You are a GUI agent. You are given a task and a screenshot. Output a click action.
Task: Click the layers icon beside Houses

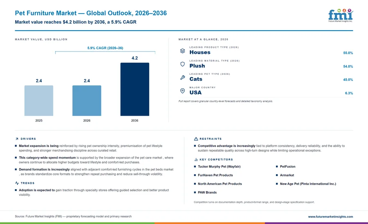click(183, 51)
